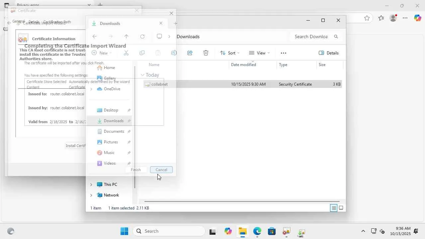
Task: Open the View dropdown menu
Action: click(259, 53)
